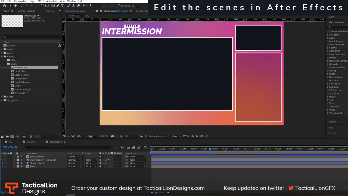This screenshot has width=348, height=196.
Task: Click the reset exposure icon in viewer
Action: [202, 136]
